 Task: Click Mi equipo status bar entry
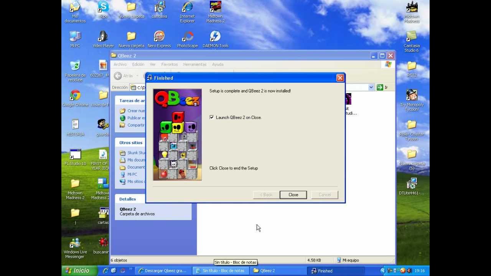click(x=348, y=260)
